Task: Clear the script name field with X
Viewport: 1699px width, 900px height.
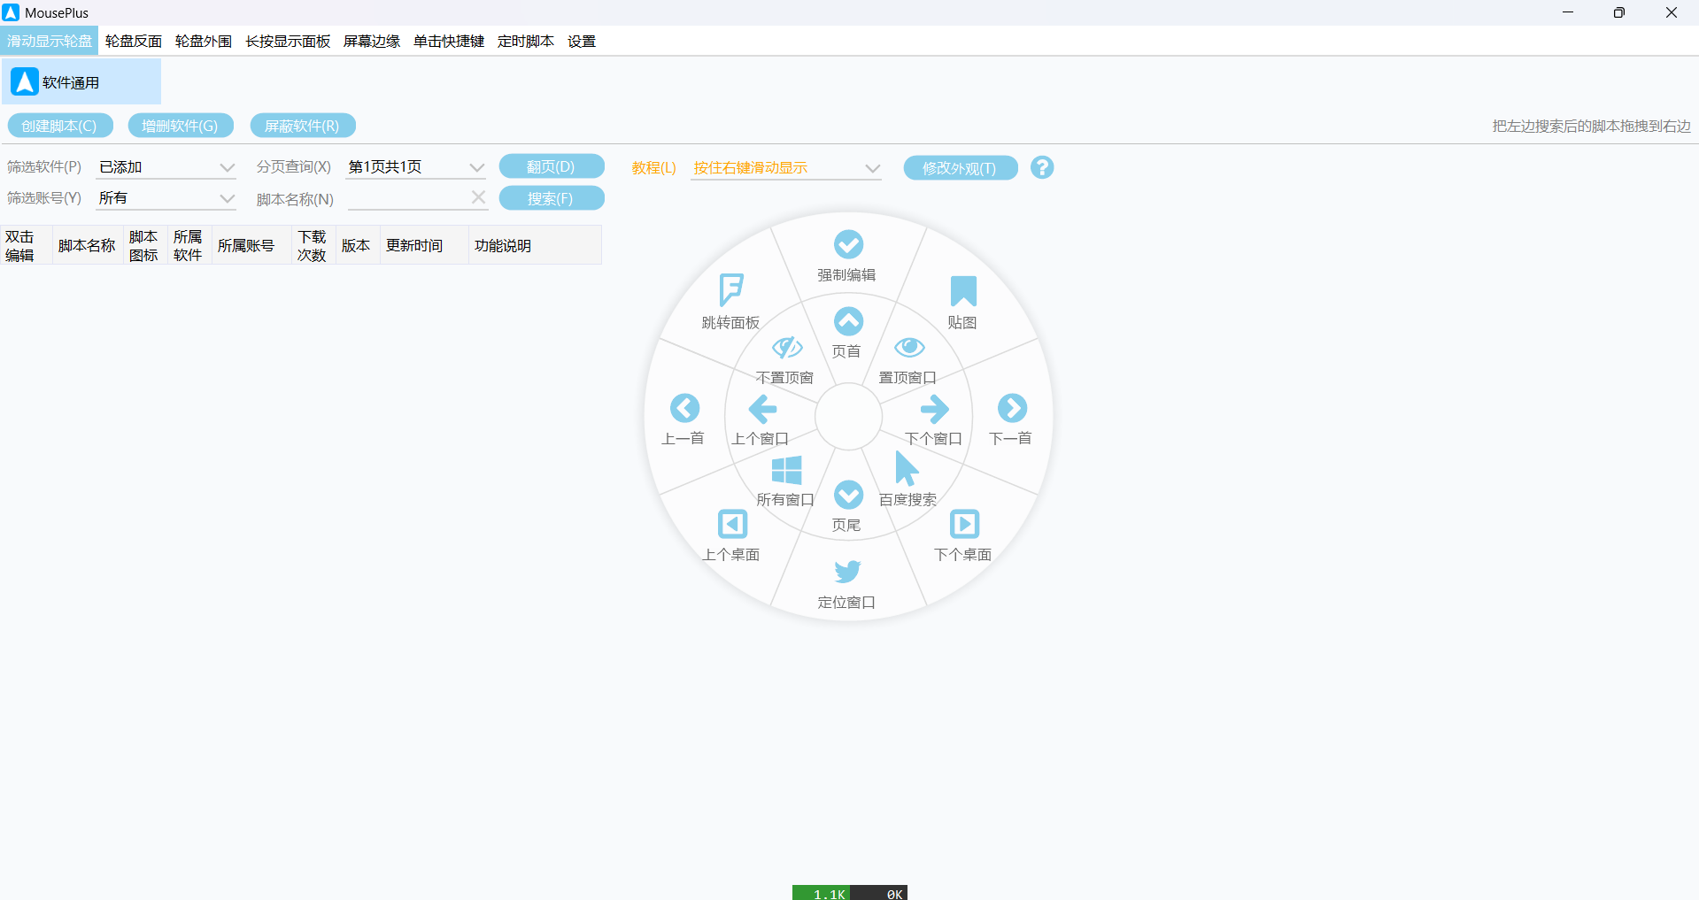Action: pyautogui.click(x=478, y=198)
